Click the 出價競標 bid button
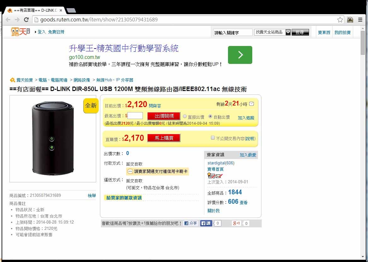 (164, 116)
